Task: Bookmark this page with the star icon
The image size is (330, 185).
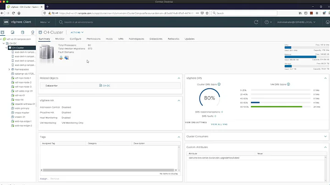Action: click(x=207, y=13)
